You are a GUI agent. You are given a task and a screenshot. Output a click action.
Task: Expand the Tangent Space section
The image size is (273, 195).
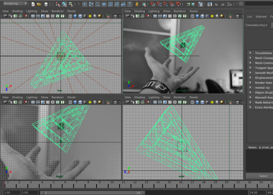(260, 68)
